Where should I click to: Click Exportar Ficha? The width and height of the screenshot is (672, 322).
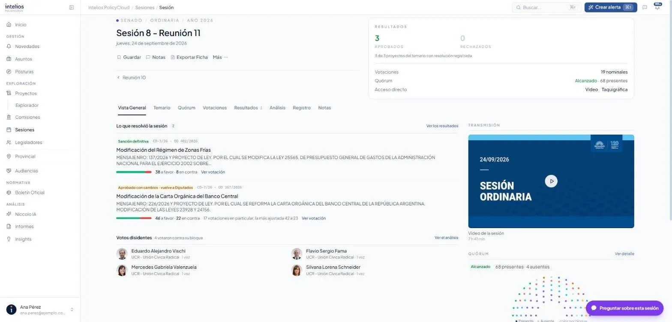189,57
